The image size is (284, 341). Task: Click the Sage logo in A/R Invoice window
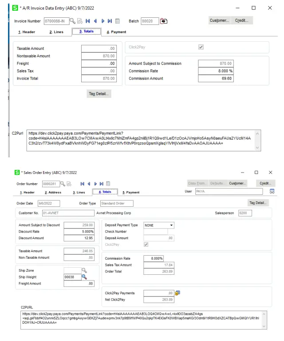(x=15, y=8)
